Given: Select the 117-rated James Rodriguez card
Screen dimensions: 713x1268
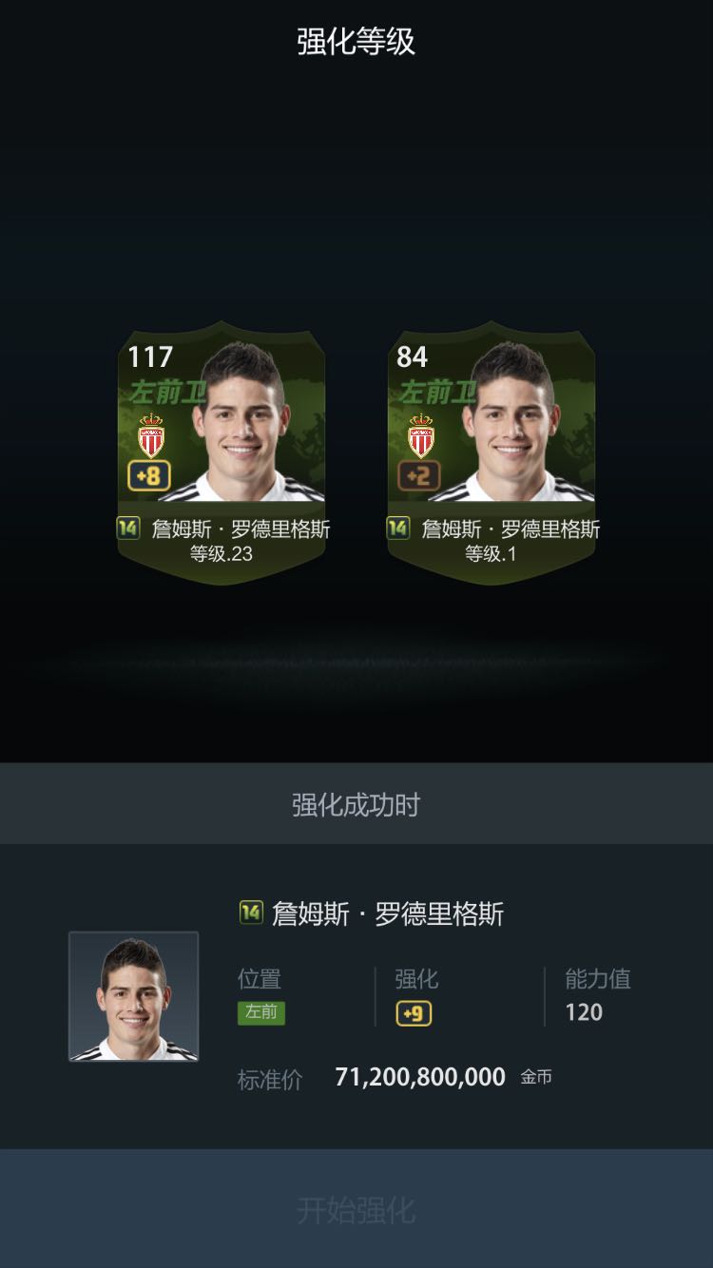Looking at the screenshot, I should coord(222,452).
